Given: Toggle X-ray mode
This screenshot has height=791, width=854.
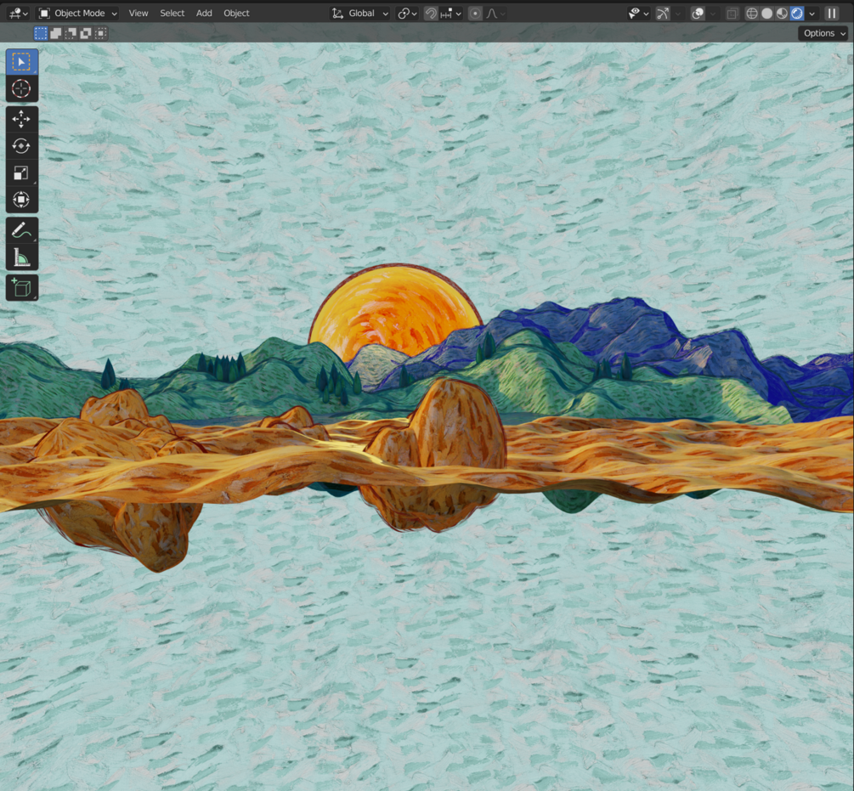Looking at the screenshot, I should (x=732, y=13).
